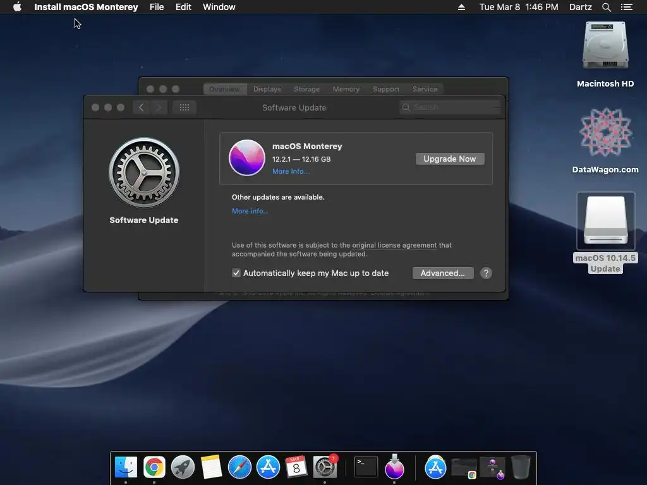
Task: Open the Install macOS Monterey menu
Action: tap(86, 7)
